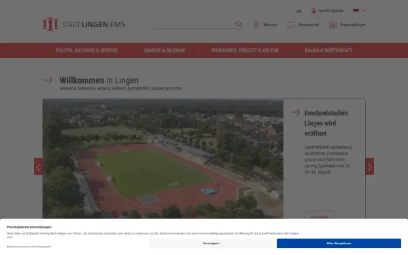Click Privatsphären-Einstellungen title text
The width and height of the screenshot is (408, 255).
coord(29,227)
